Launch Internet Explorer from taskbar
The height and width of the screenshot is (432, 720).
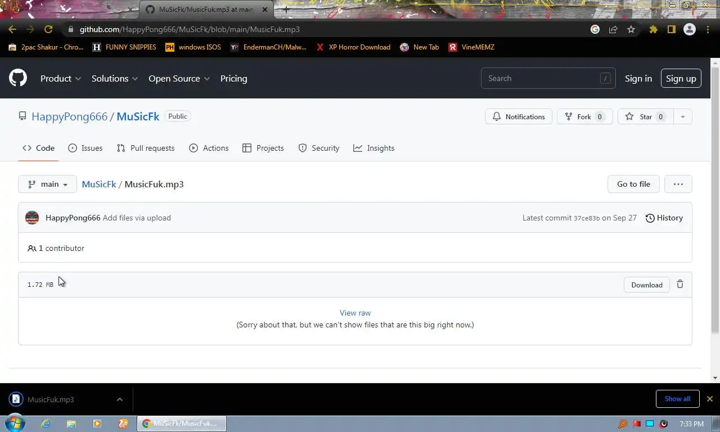click(46, 424)
